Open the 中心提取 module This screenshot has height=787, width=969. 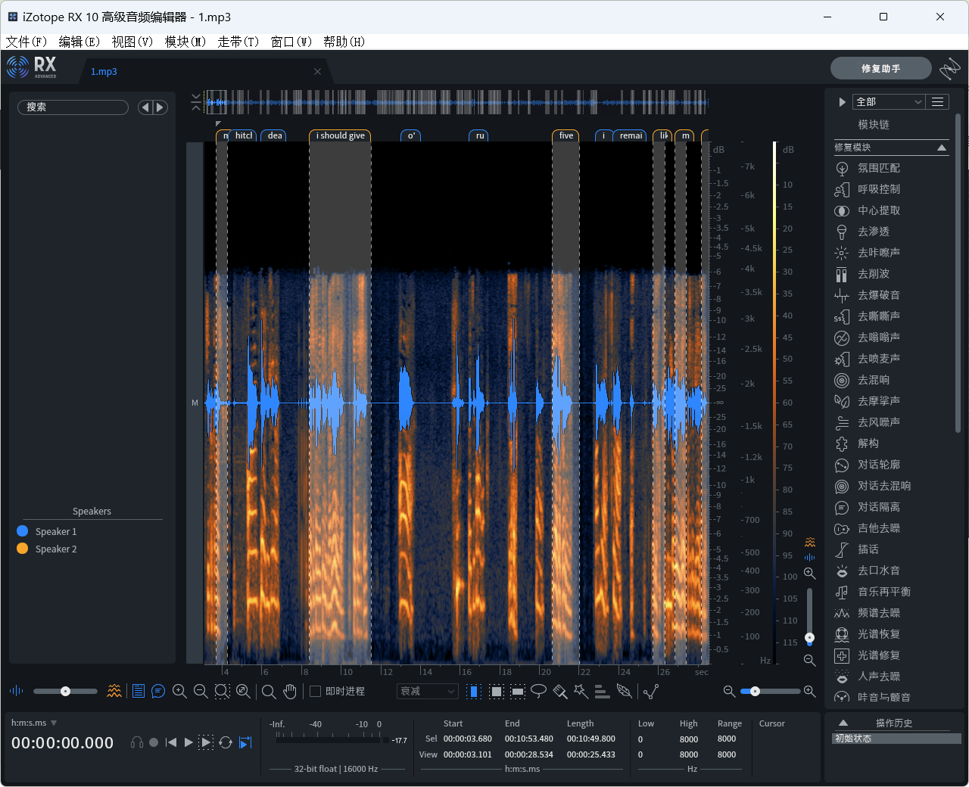878,210
